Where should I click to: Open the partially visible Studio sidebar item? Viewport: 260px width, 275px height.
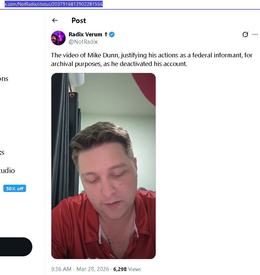[x=7, y=171]
